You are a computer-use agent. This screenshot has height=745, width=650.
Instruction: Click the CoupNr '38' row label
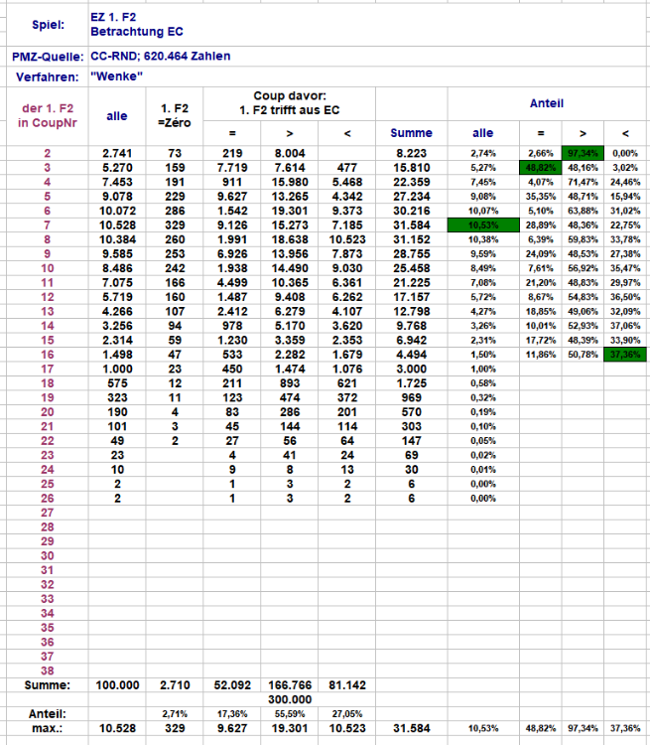(x=47, y=670)
